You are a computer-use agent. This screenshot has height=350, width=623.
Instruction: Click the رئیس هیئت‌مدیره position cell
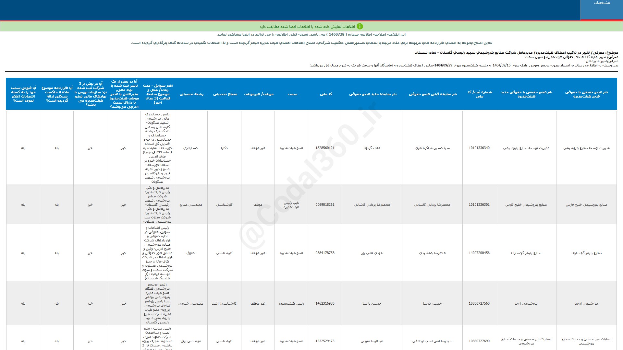(x=291, y=304)
